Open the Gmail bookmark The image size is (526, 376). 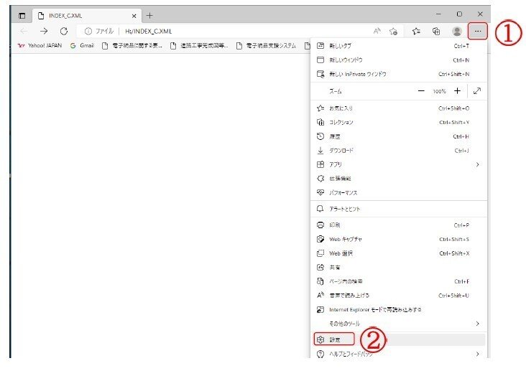tap(82, 46)
